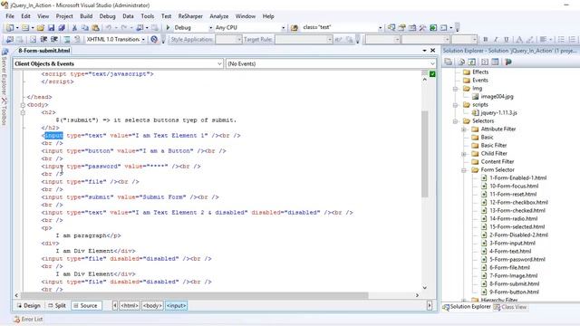Click the Save All icon
Screen dimensions: 580x326
62,28
